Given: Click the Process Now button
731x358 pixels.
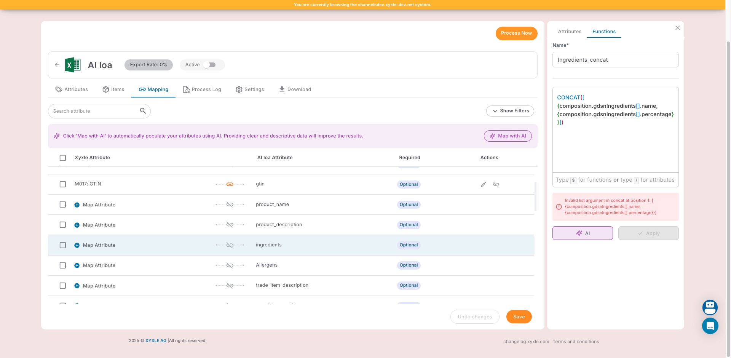Looking at the screenshot, I should [x=516, y=33].
